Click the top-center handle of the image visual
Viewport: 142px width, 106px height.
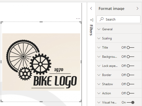pos(41,22)
